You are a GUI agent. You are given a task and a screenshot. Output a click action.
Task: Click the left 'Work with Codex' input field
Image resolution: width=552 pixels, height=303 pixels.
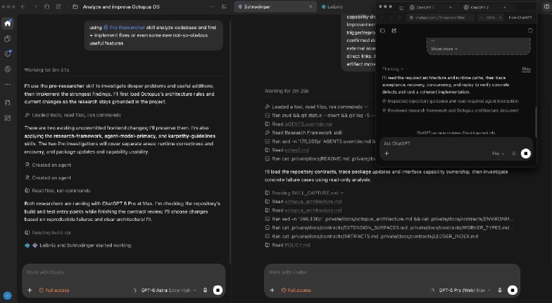[x=124, y=273]
